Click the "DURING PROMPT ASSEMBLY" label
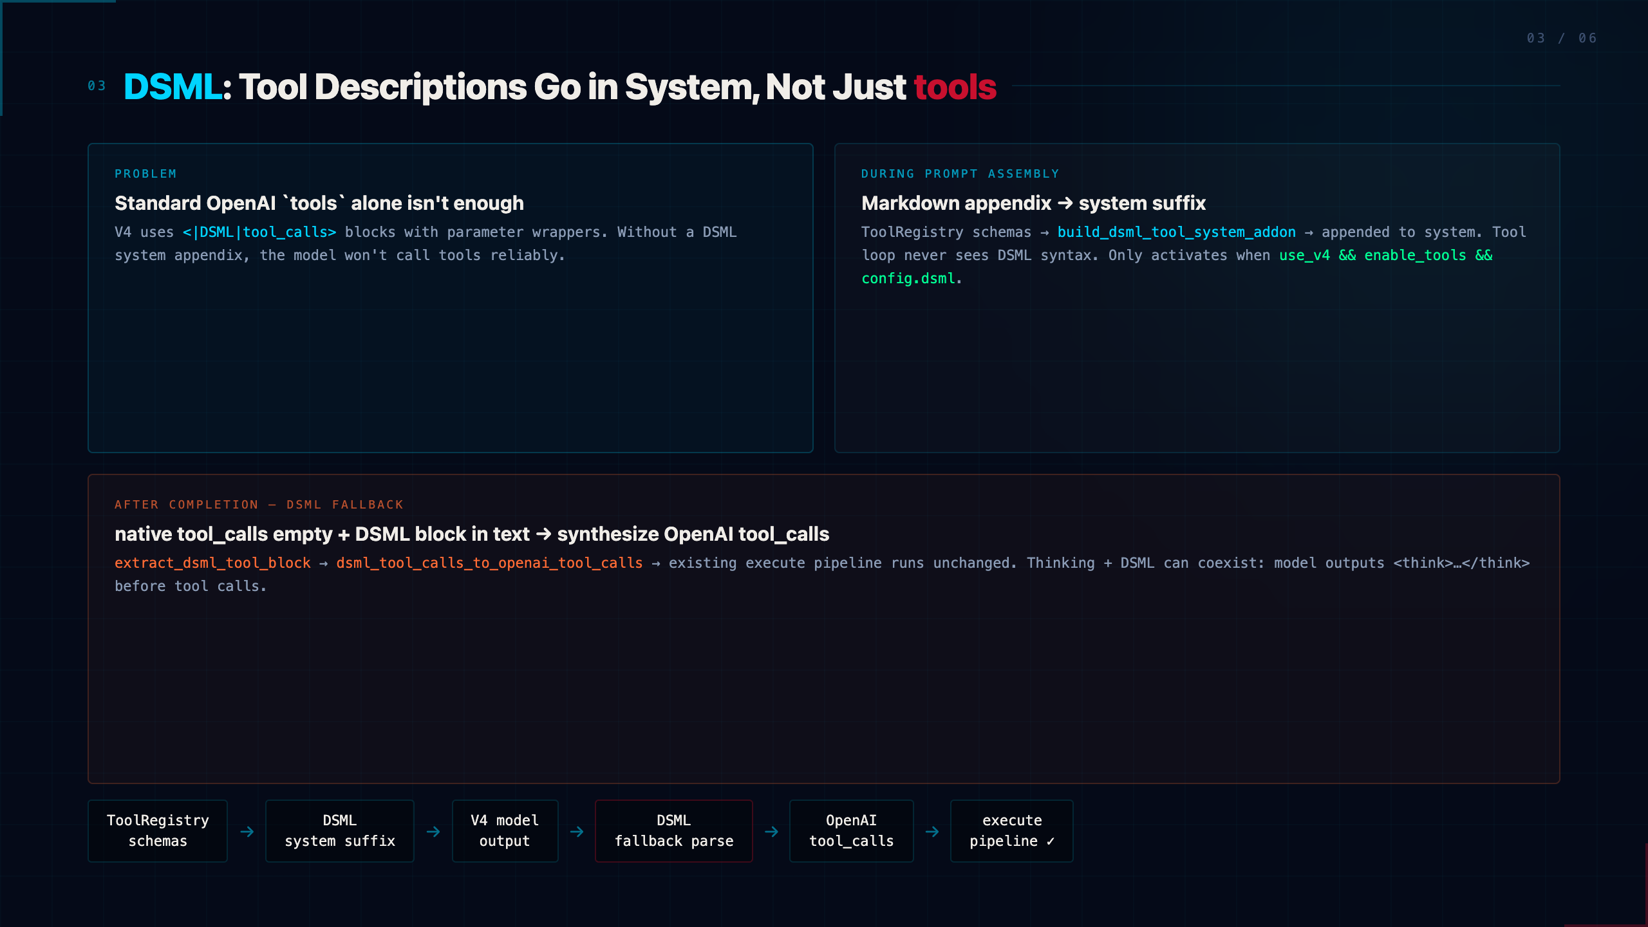This screenshot has width=1648, height=927. pyautogui.click(x=960, y=174)
